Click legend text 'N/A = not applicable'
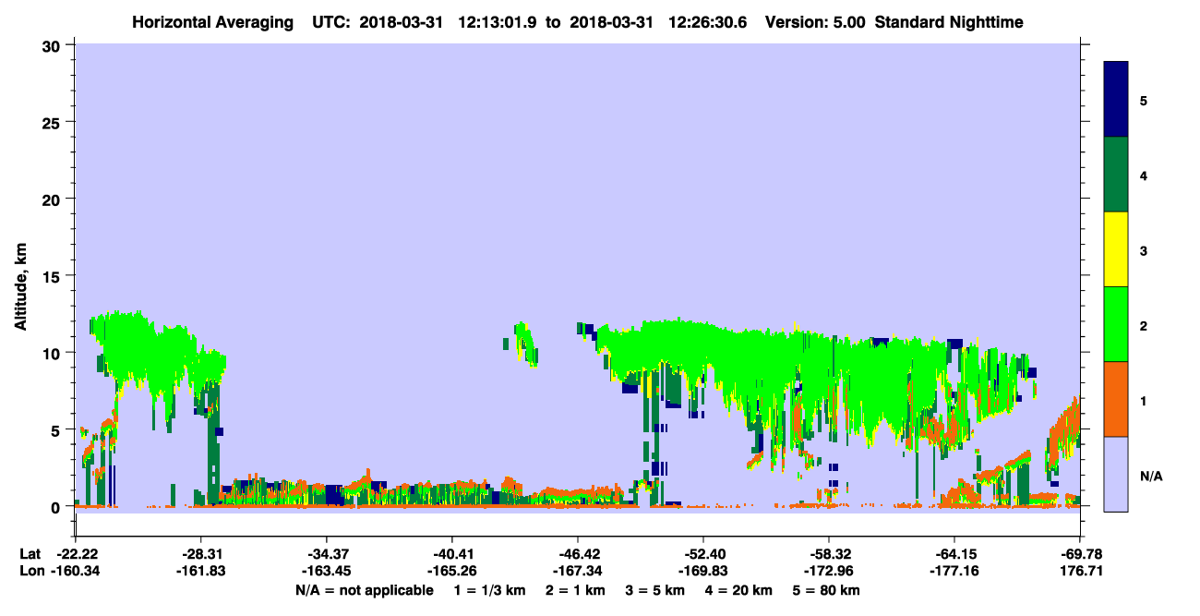 [x=364, y=590]
